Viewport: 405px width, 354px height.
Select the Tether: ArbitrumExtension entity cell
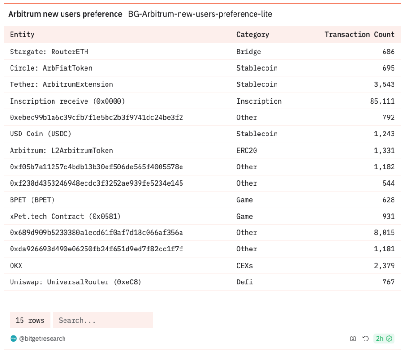tap(62, 84)
